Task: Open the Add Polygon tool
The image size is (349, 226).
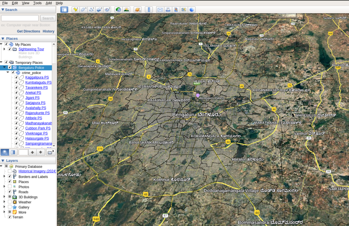Action: pyautogui.click(x=84, y=10)
